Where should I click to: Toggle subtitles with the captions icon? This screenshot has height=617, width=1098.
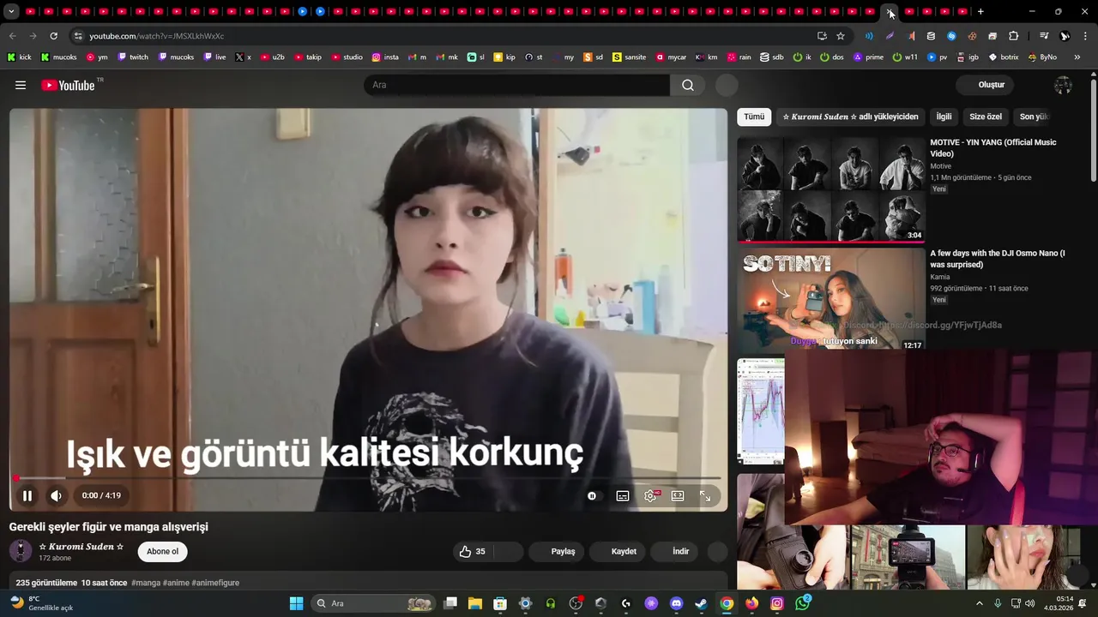(623, 495)
